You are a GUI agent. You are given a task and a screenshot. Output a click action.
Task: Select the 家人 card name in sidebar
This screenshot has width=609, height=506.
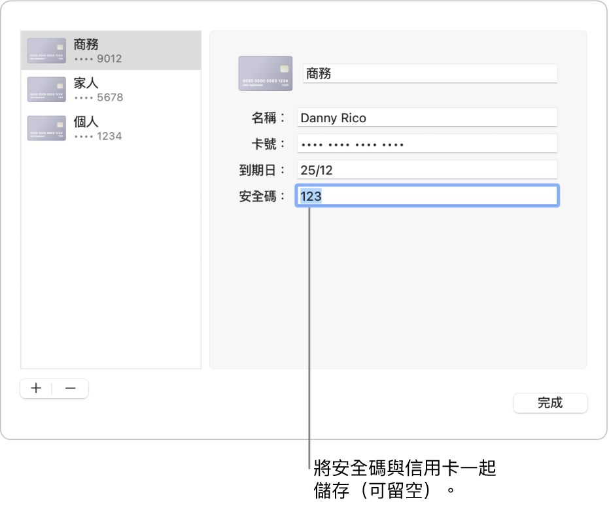pos(86,84)
